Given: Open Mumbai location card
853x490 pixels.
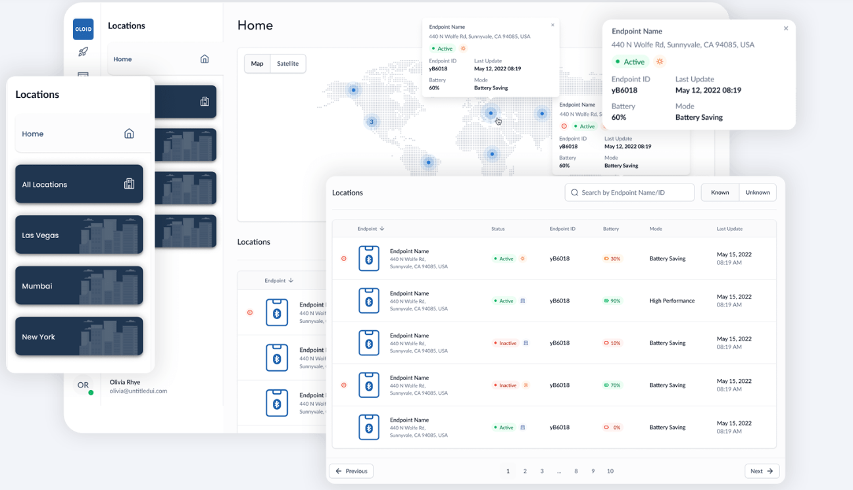Looking at the screenshot, I should [x=79, y=285].
